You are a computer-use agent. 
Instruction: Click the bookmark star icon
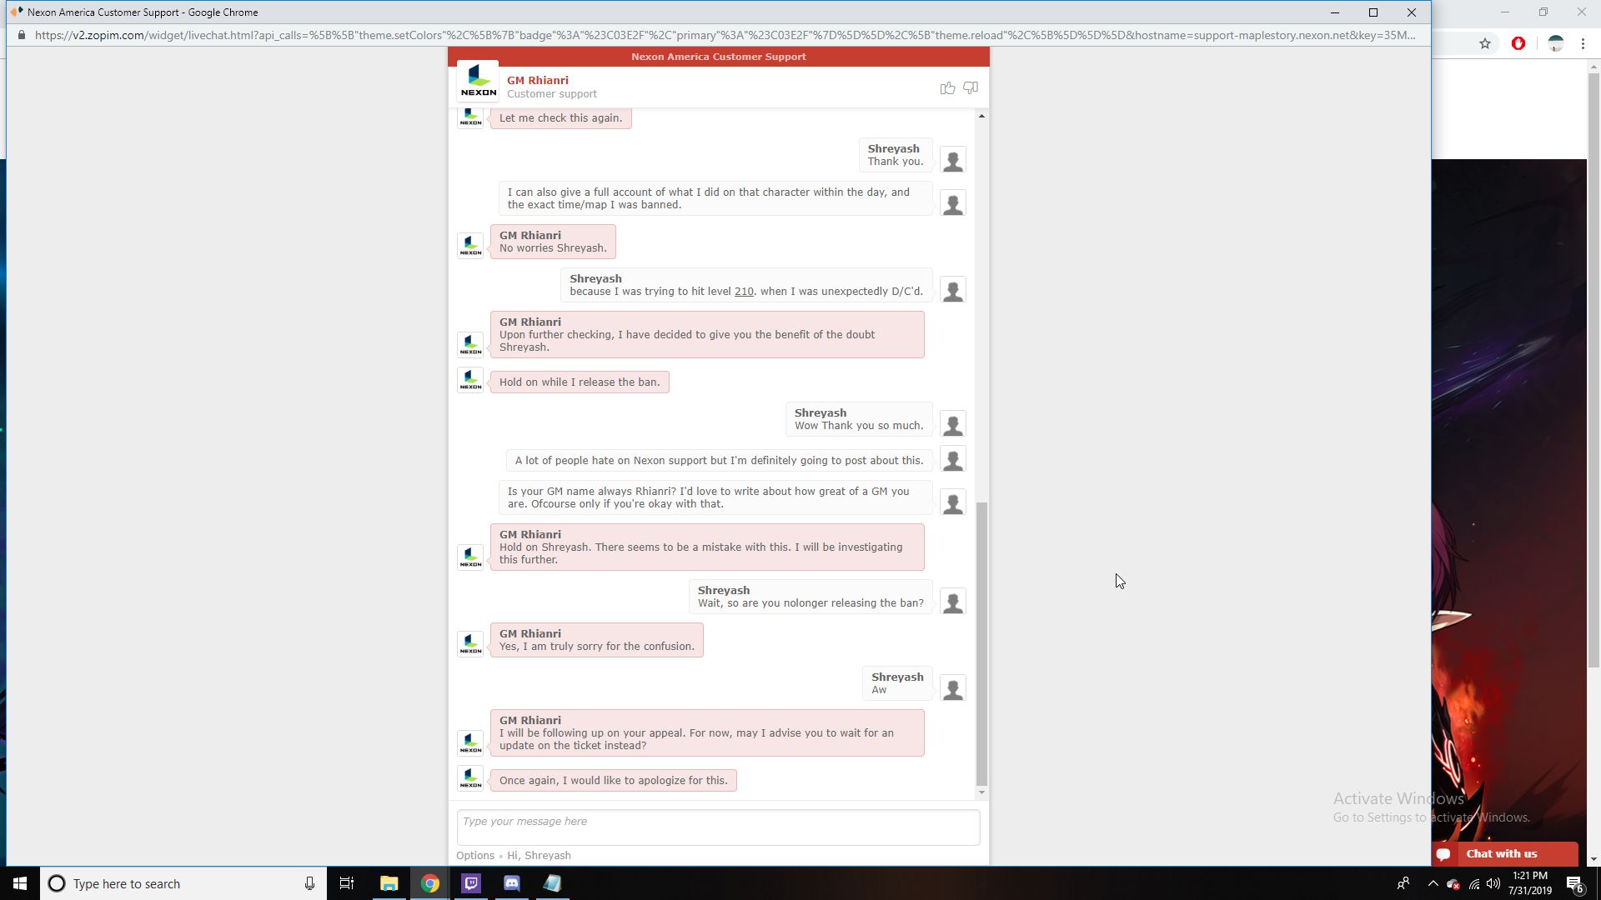[1485, 43]
